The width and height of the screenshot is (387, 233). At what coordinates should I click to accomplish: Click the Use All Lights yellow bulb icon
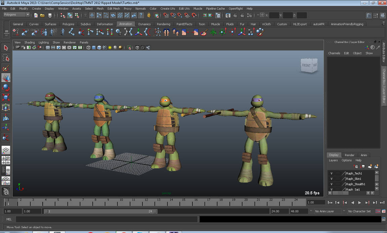point(110,48)
